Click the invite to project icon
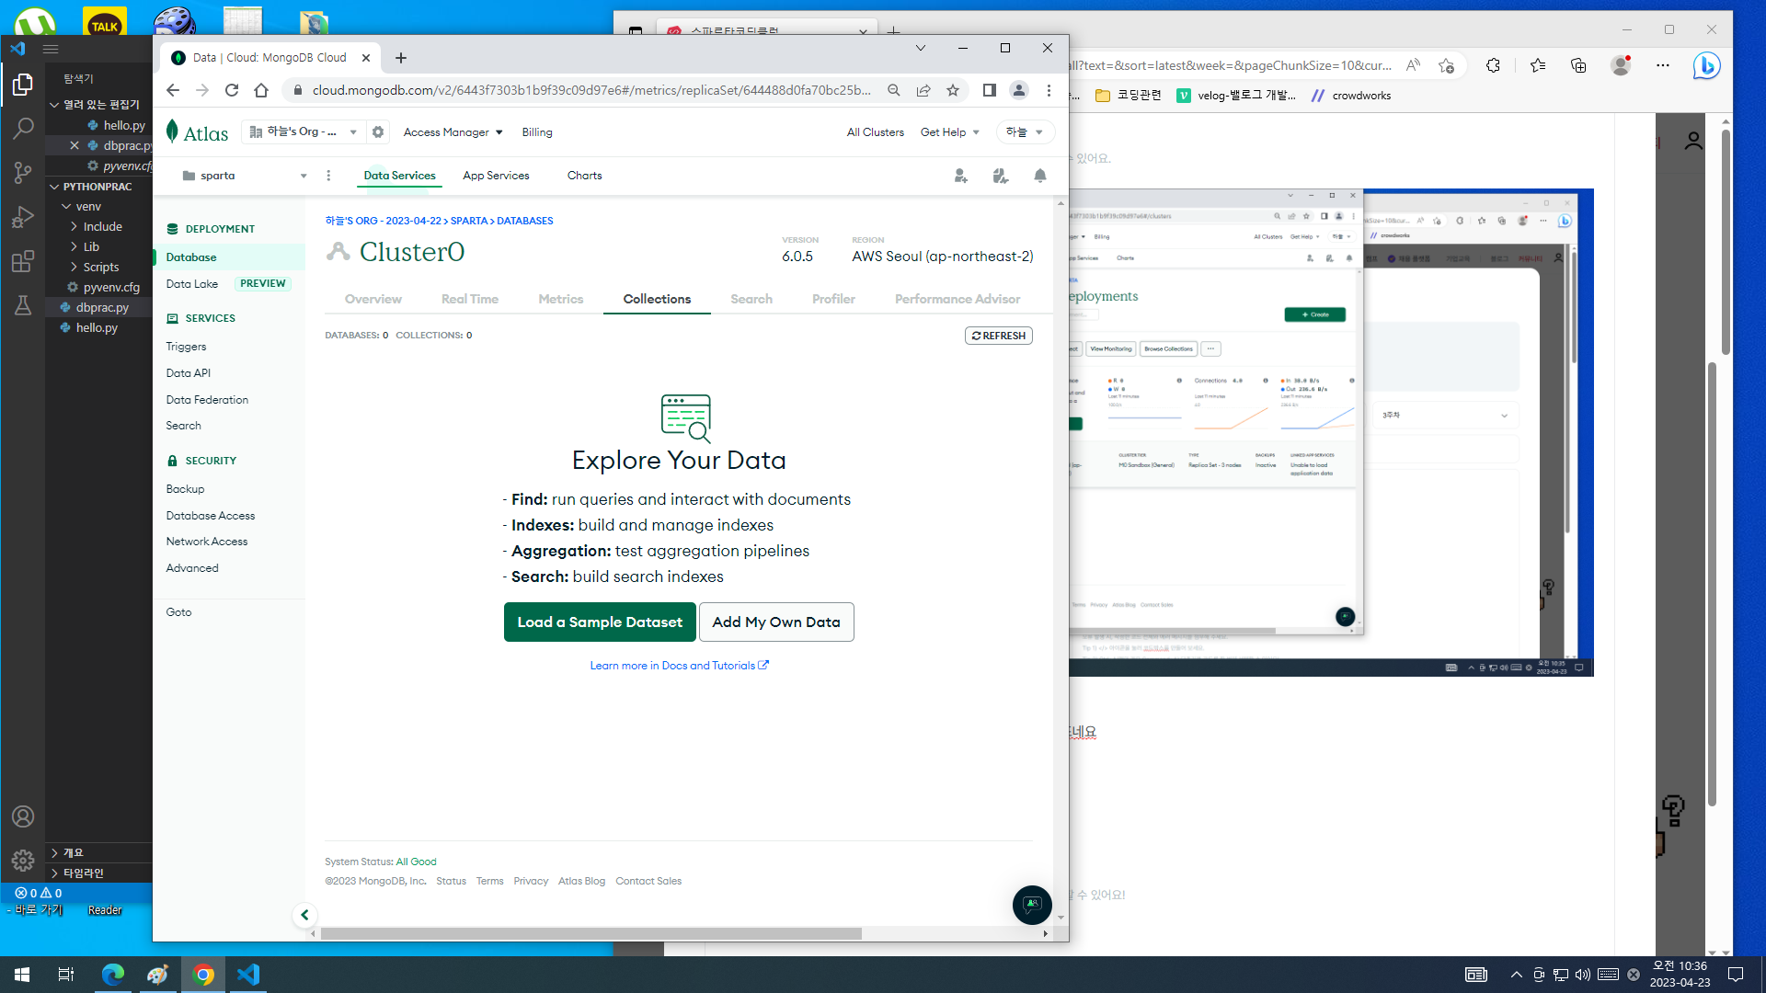The width and height of the screenshot is (1766, 993). pos(960,176)
